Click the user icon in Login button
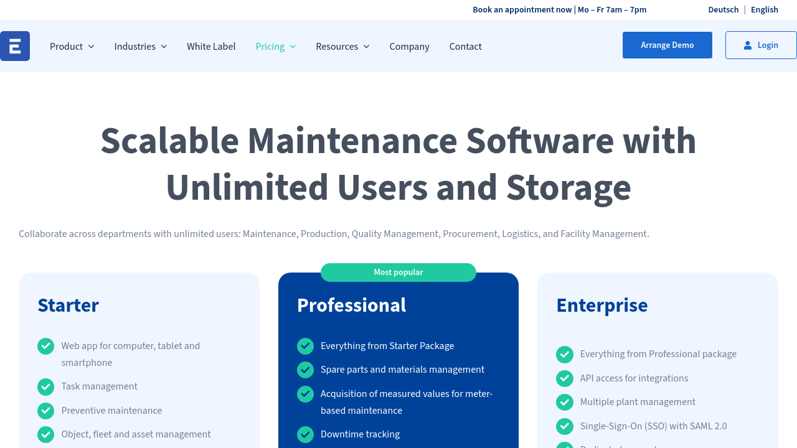Screen dimensions: 797x448 click(748, 45)
